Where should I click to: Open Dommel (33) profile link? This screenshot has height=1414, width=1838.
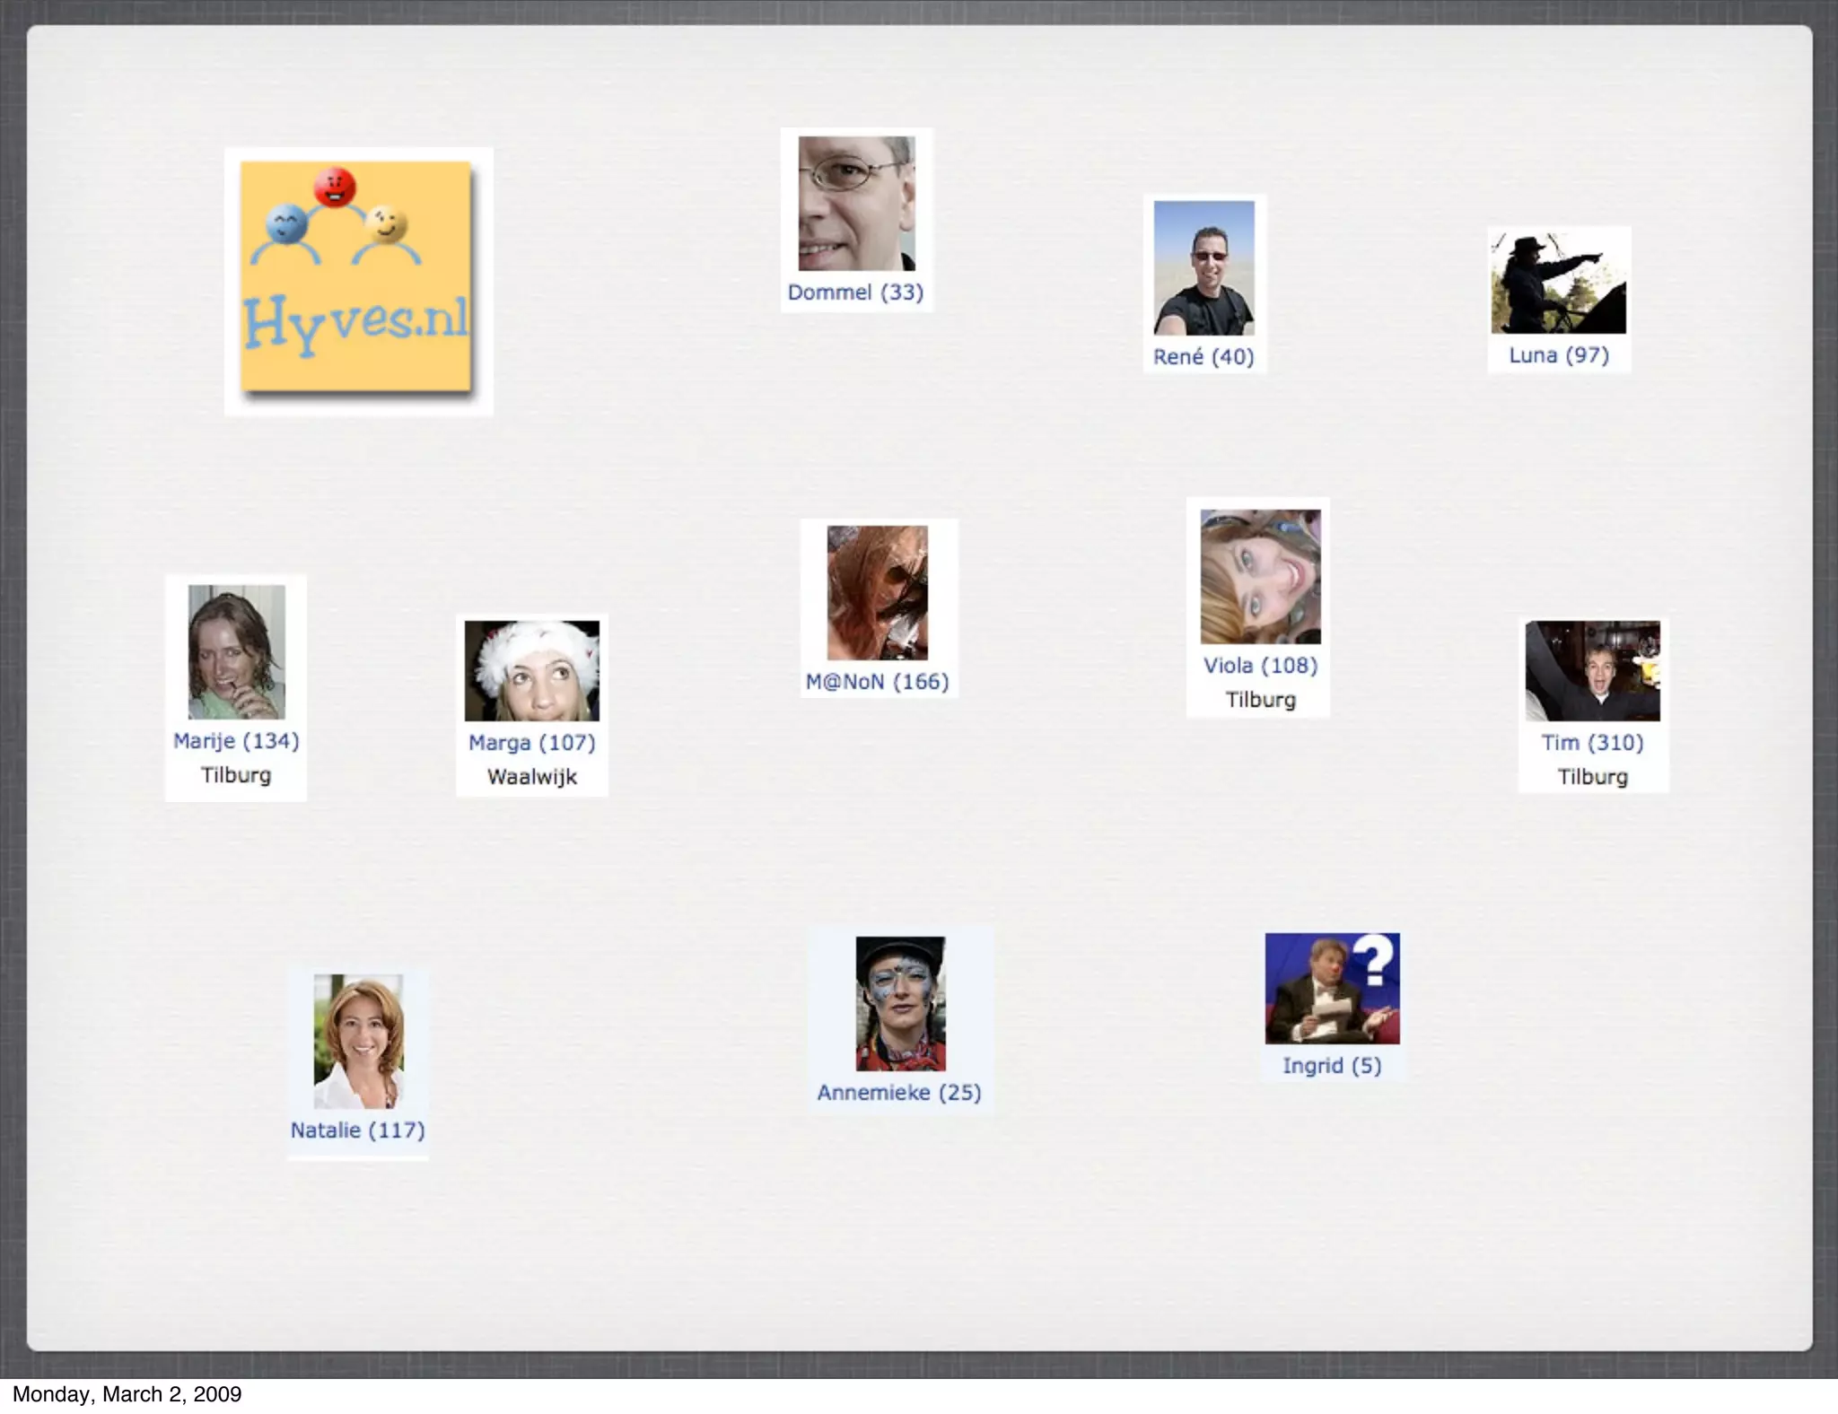(855, 292)
